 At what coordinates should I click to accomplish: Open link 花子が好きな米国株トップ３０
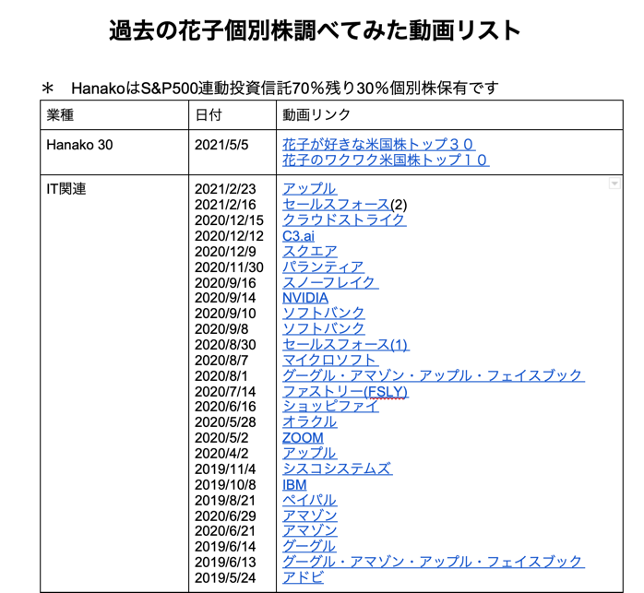(x=378, y=144)
